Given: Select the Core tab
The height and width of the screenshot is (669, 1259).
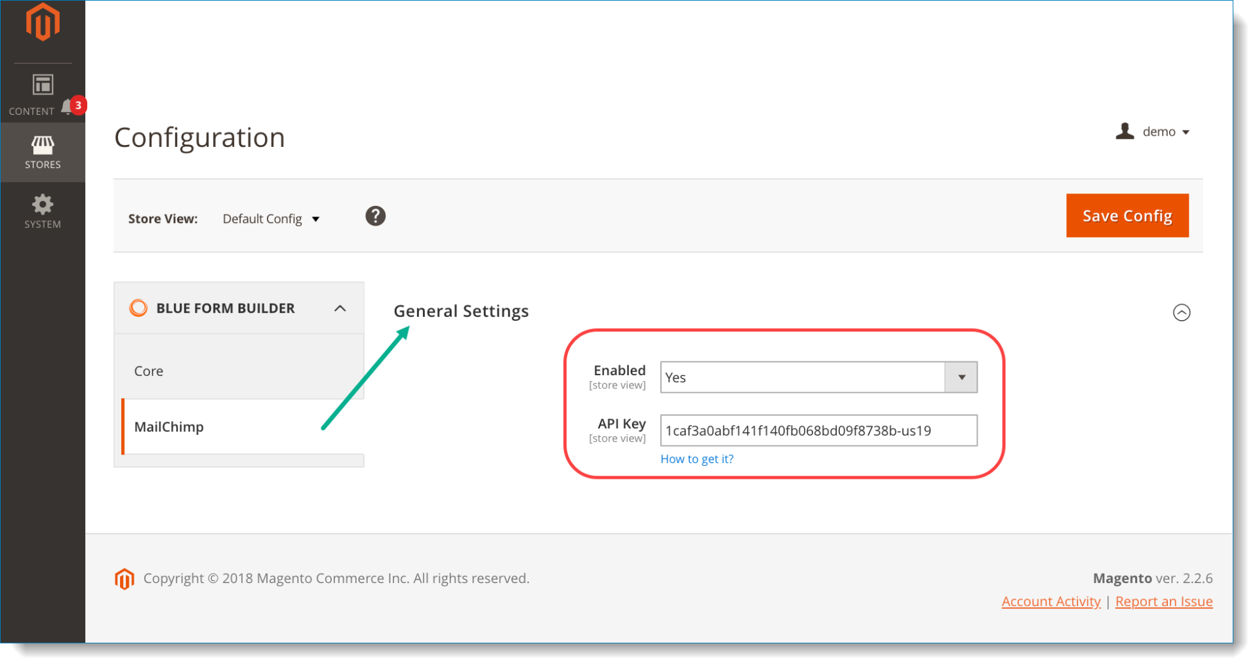Looking at the screenshot, I should pyautogui.click(x=239, y=371).
